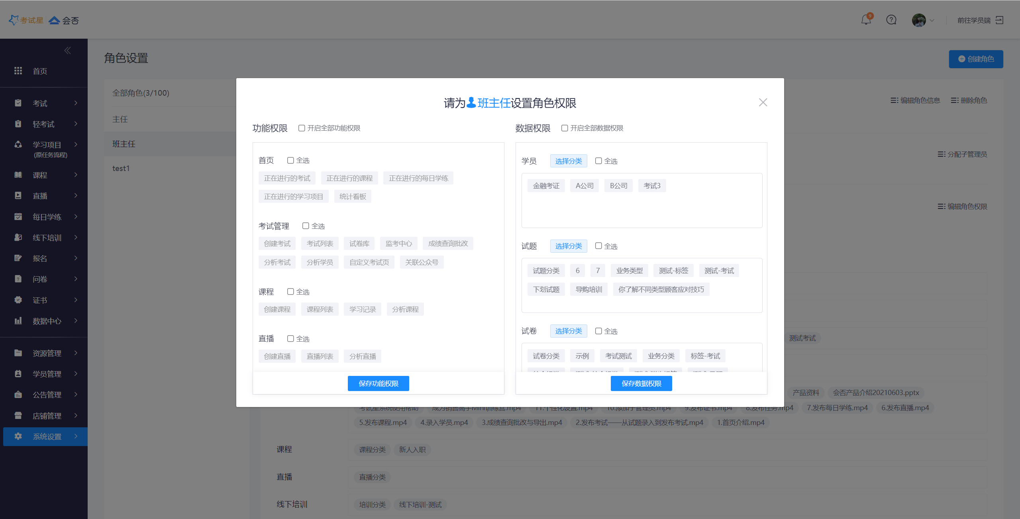The height and width of the screenshot is (519, 1020).
Task: Click the home grid icon in sidebar
Action: 18,71
